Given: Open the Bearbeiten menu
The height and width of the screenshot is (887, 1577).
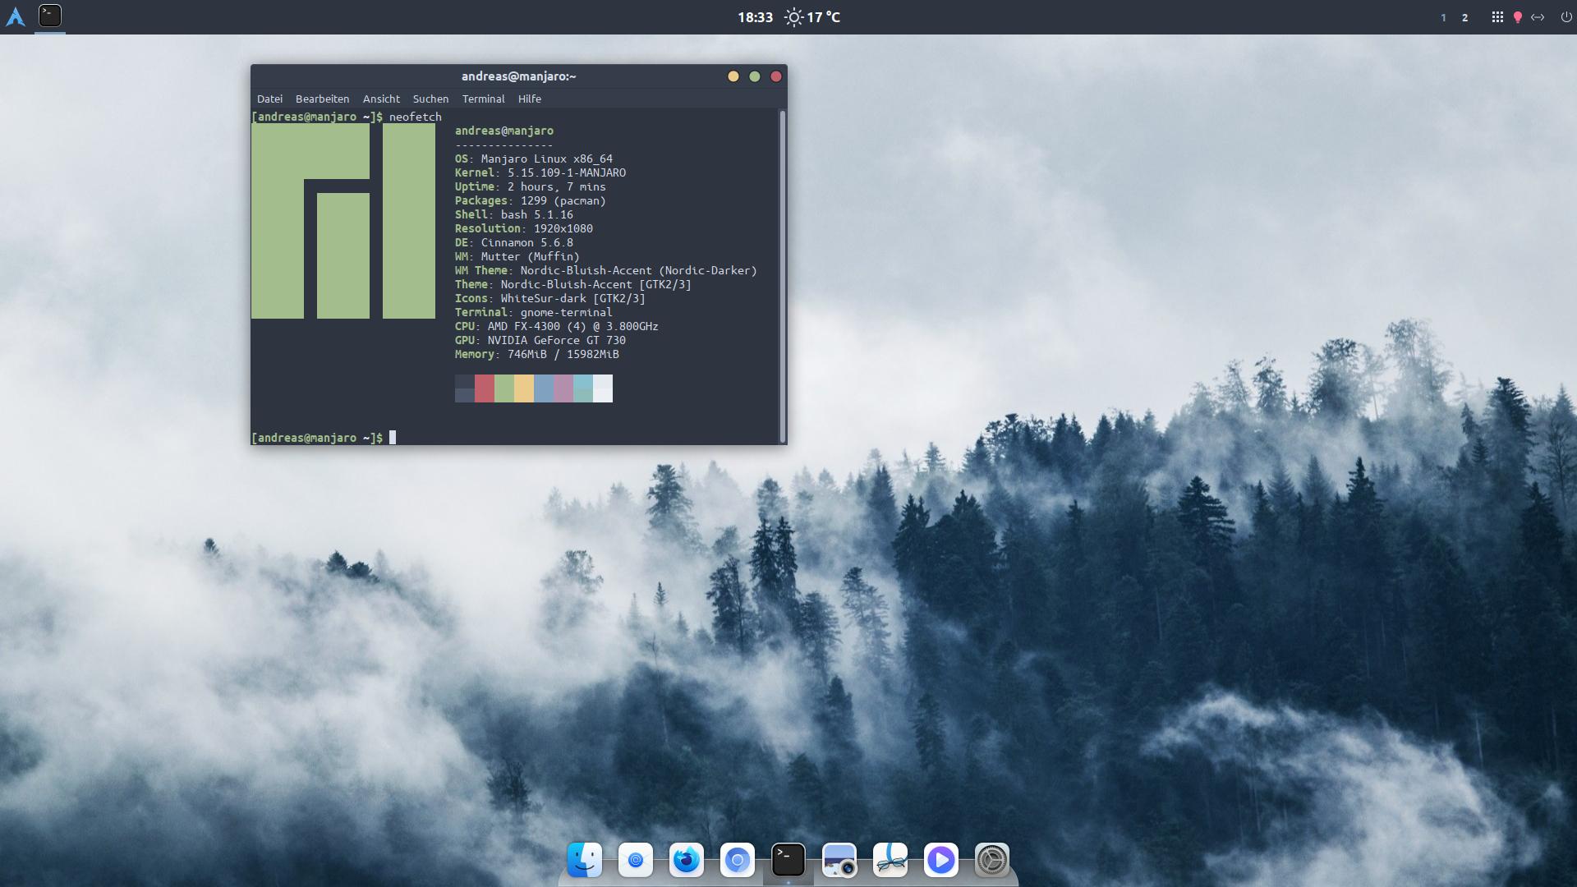Looking at the screenshot, I should [322, 99].
